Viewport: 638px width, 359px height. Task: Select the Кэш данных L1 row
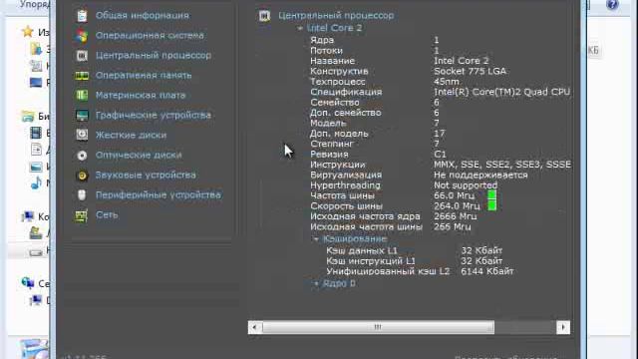(x=415, y=250)
